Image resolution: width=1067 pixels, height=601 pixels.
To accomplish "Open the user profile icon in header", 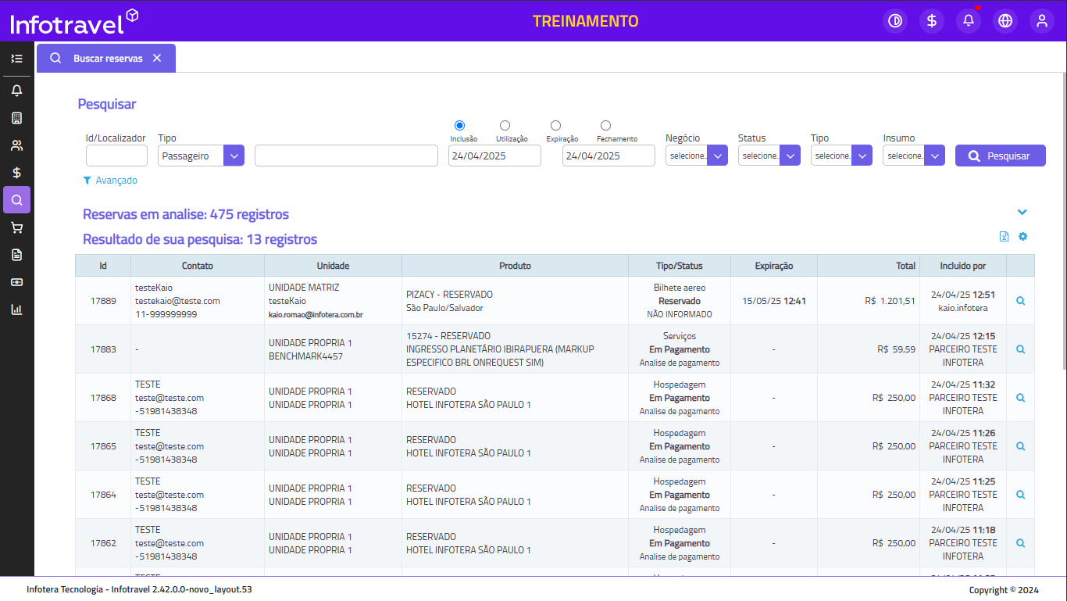I will pyautogui.click(x=1042, y=21).
